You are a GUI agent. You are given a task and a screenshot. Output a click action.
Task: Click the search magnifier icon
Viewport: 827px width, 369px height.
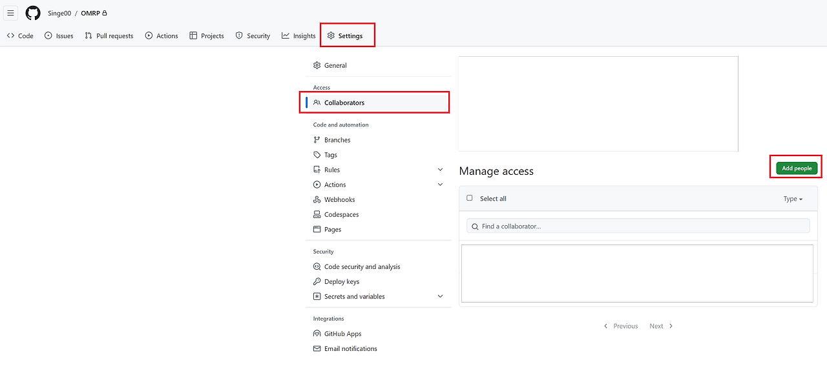pos(475,226)
